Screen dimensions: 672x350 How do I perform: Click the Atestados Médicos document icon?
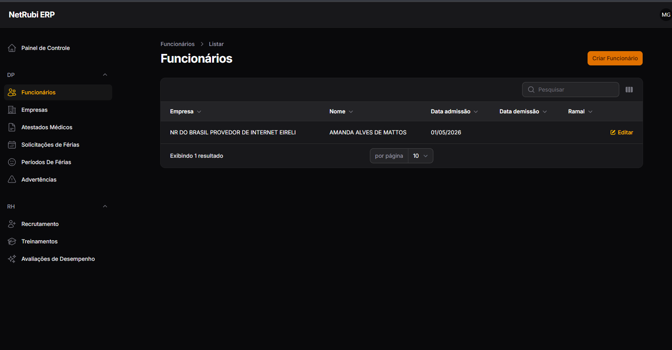pos(12,127)
